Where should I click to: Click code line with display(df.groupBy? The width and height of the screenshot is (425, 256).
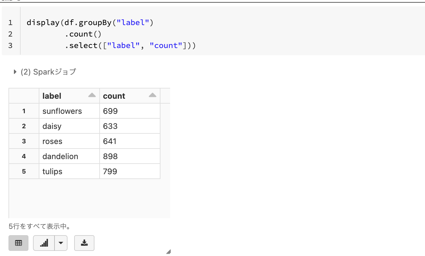click(x=90, y=23)
